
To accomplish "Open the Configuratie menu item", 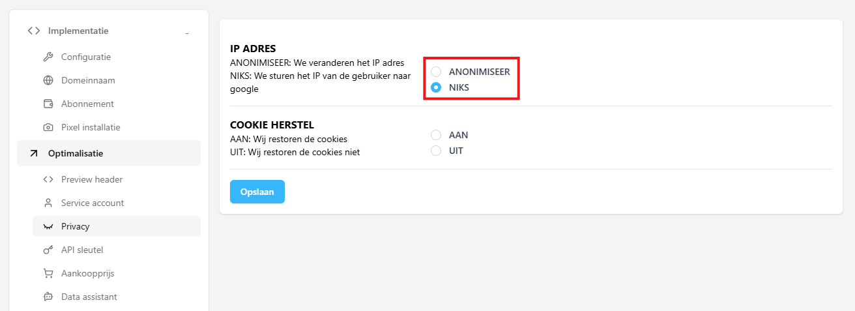I will tap(86, 57).
